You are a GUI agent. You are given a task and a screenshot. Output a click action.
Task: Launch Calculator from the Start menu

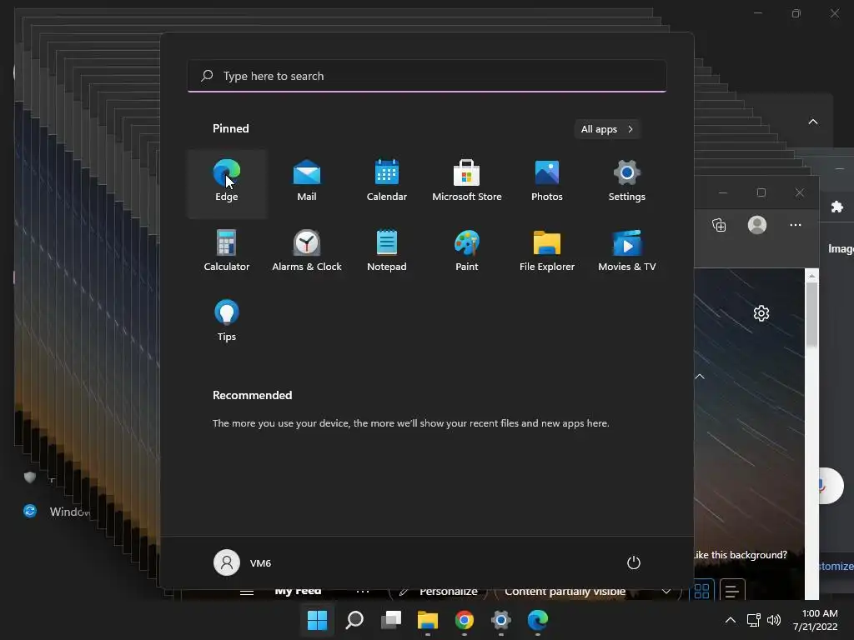(x=227, y=252)
